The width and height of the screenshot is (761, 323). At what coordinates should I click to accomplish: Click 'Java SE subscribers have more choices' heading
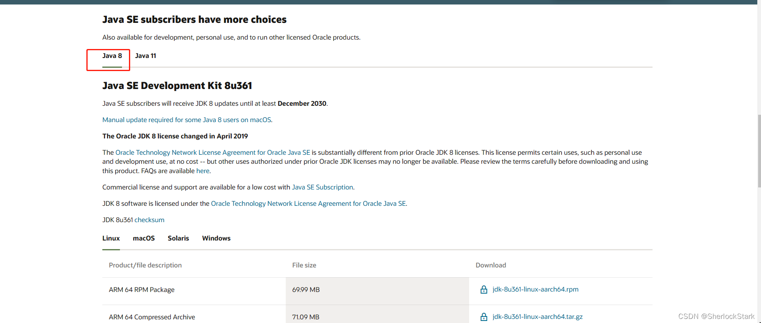(x=194, y=20)
